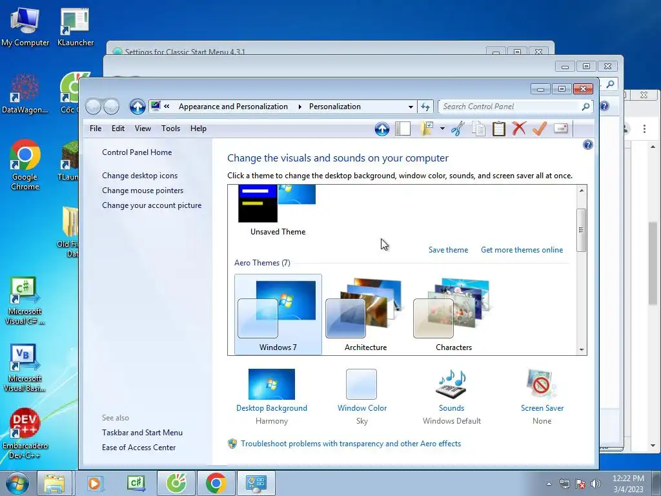Click the Control Panel taskbar button
This screenshot has height=496, width=661.
point(256,483)
